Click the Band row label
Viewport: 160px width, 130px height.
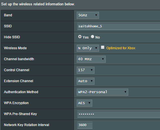pos(8,15)
